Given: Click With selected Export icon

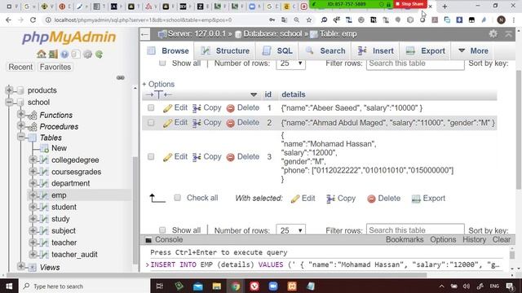Looking at the screenshot, I should click(416, 199).
